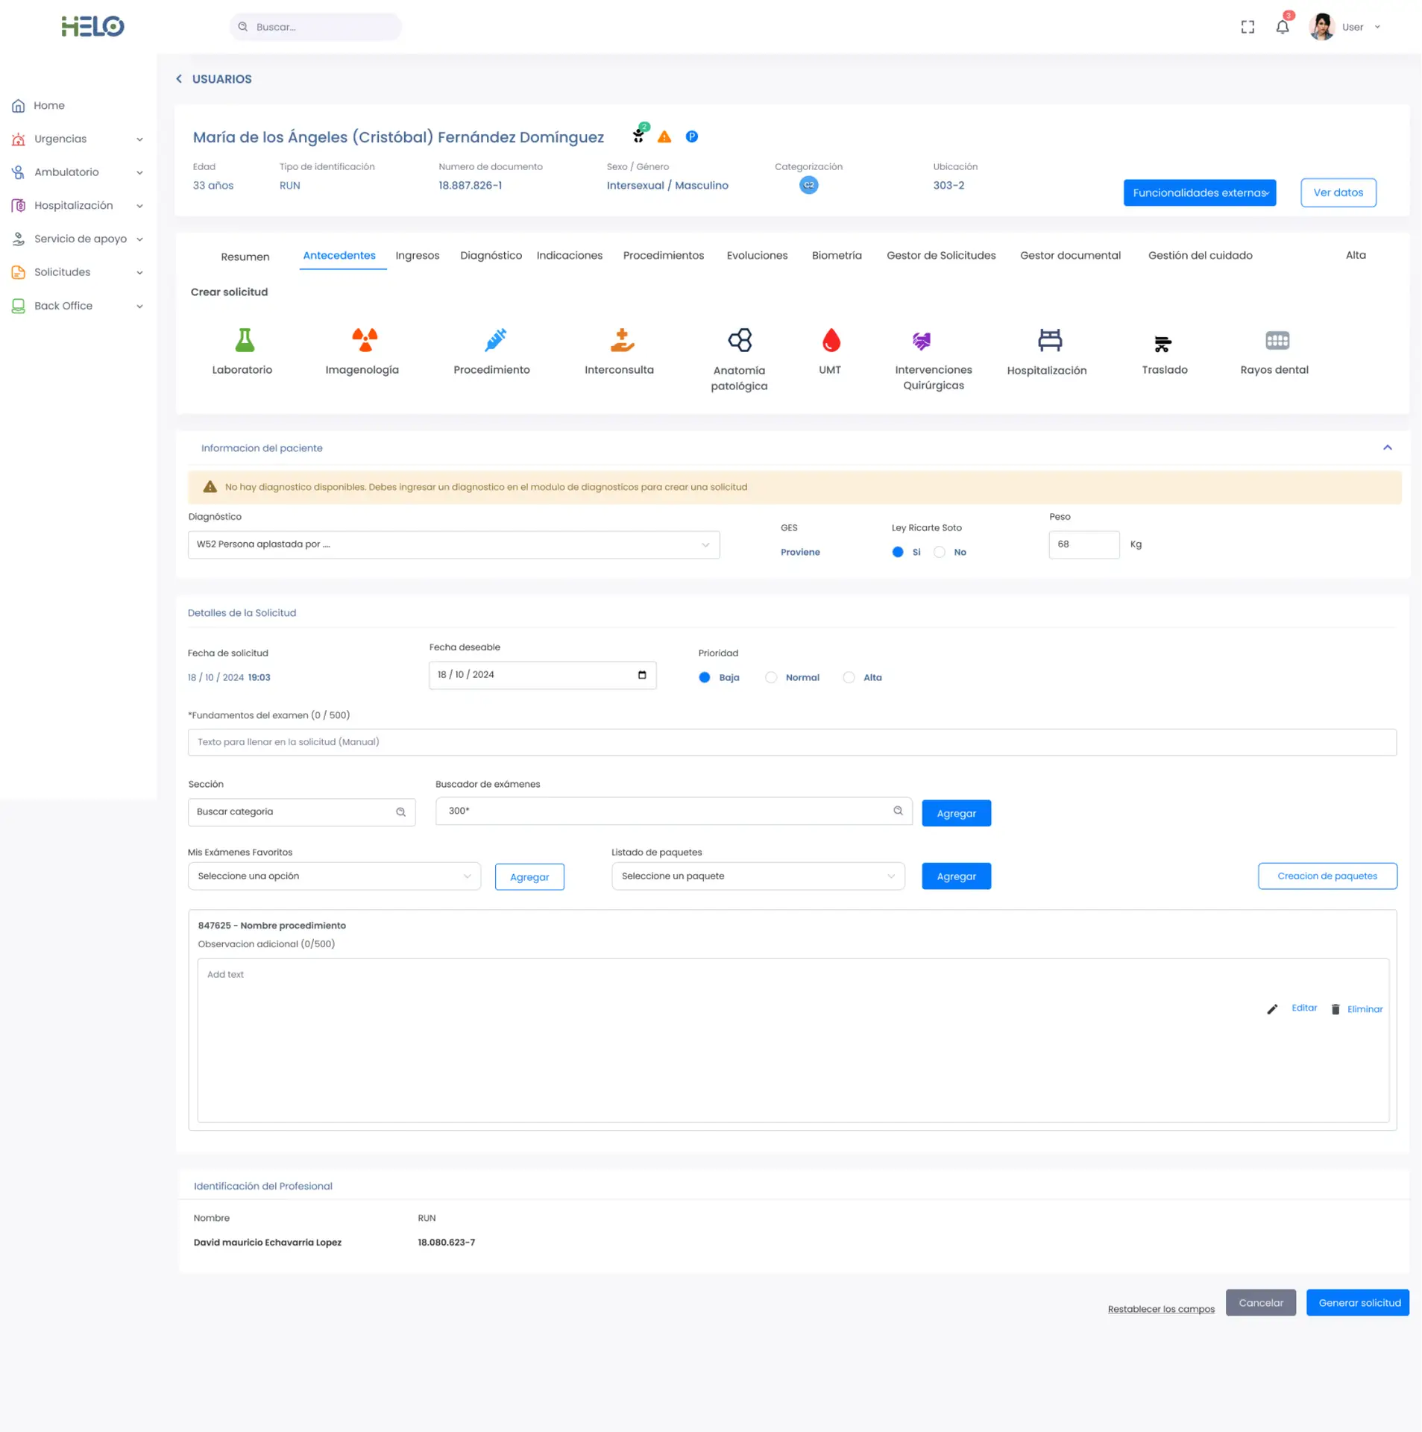Image resolution: width=1422 pixels, height=1432 pixels.
Task: Collapse the Informacion del paciente section
Action: pyautogui.click(x=1387, y=448)
